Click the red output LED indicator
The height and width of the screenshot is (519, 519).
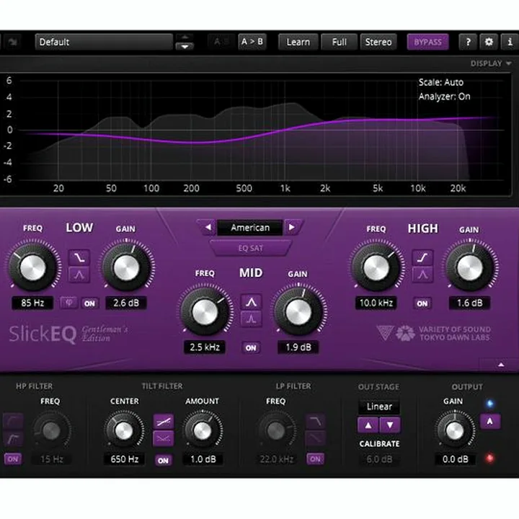click(489, 458)
